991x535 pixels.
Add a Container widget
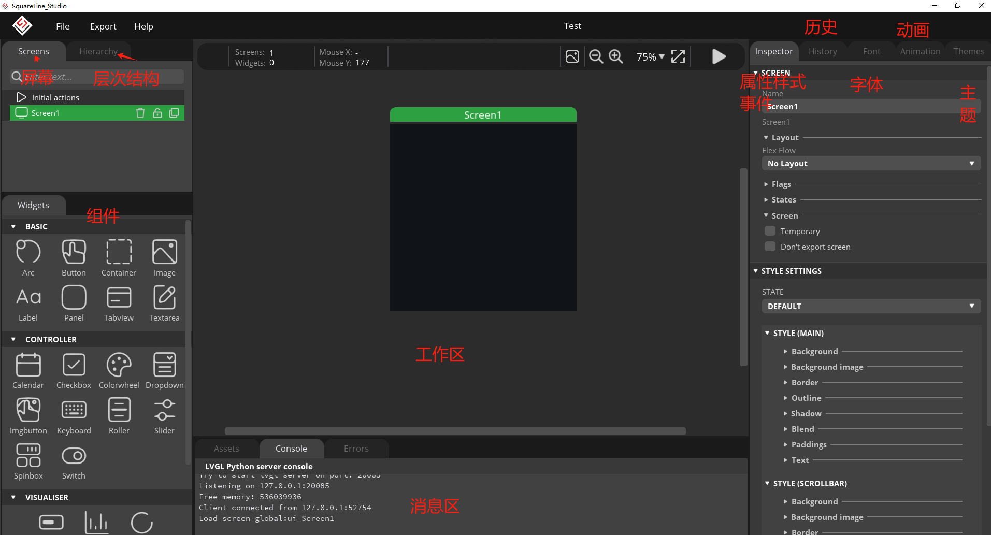pyautogui.click(x=119, y=257)
